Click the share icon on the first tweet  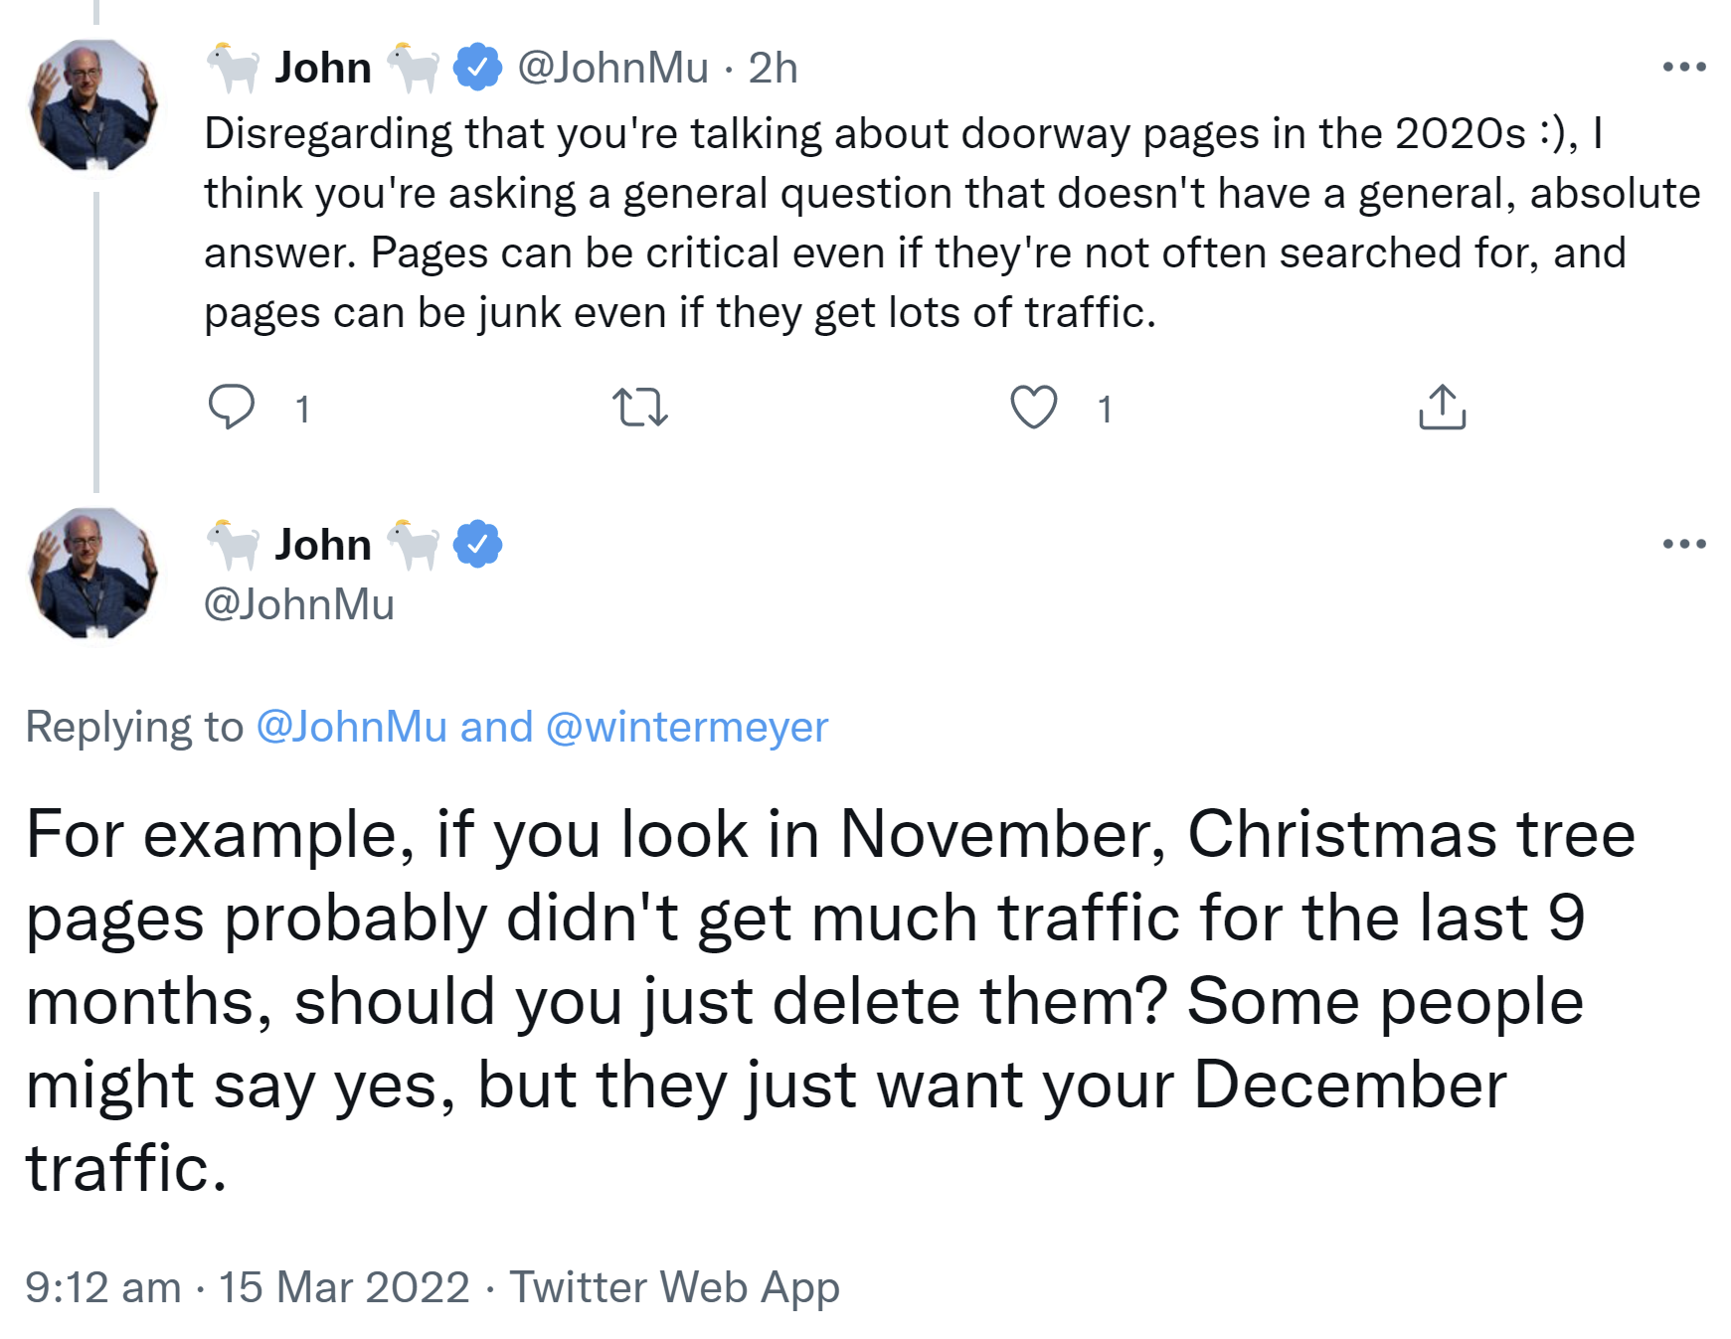pos(1442,408)
